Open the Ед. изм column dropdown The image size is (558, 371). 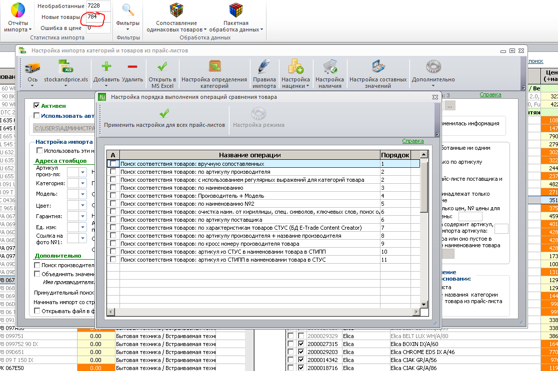[x=82, y=227]
